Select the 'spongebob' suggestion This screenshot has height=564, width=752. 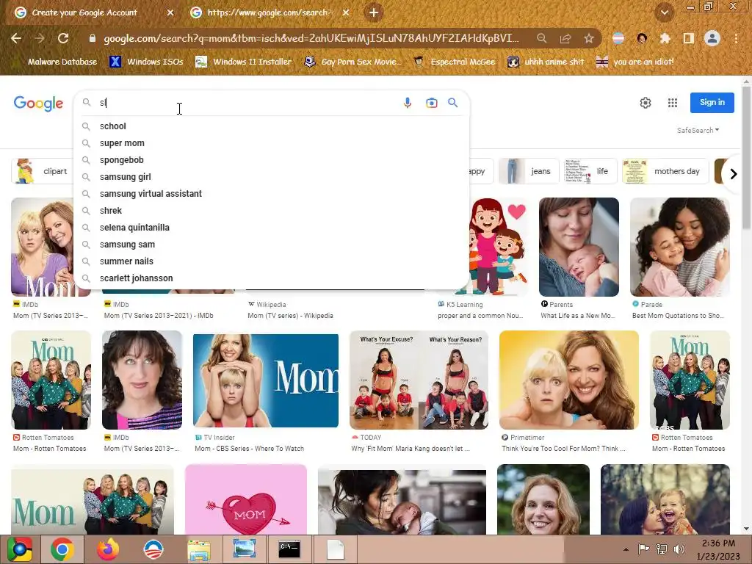272,159
